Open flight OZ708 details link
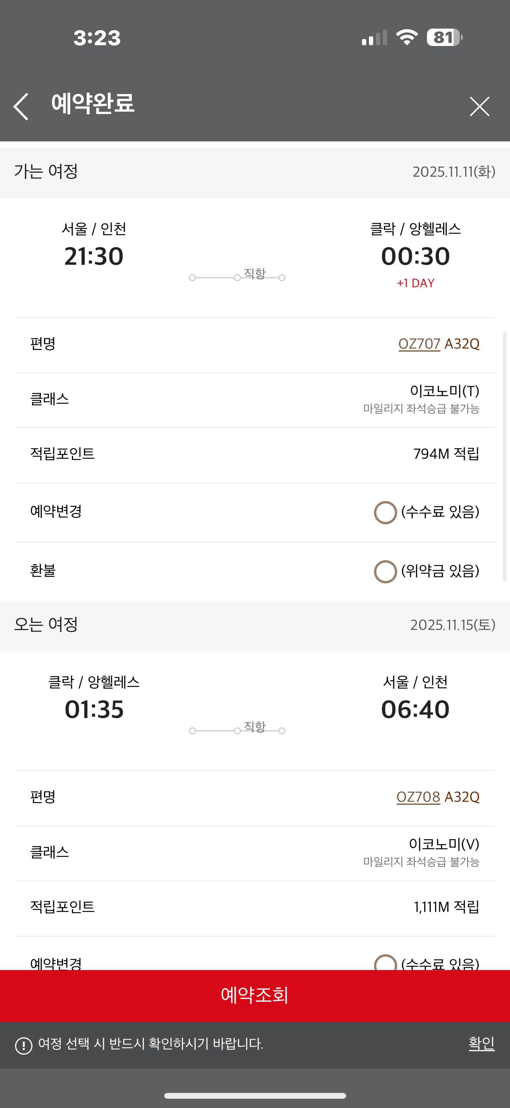The width and height of the screenshot is (510, 1108). coord(418,797)
